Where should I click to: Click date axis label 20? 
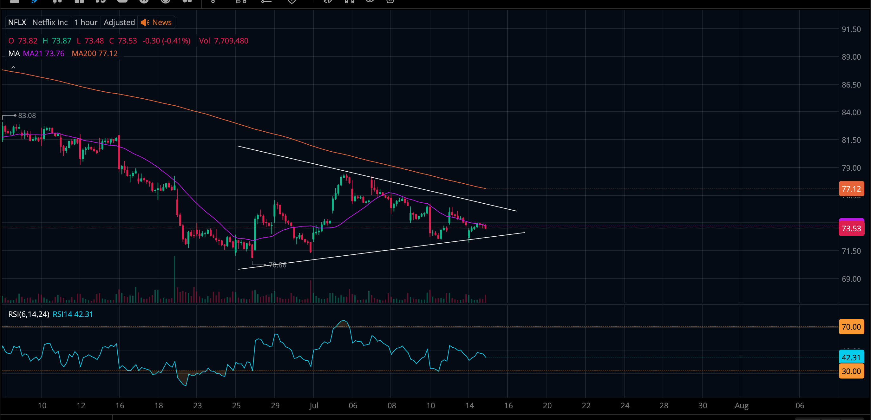coord(547,405)
